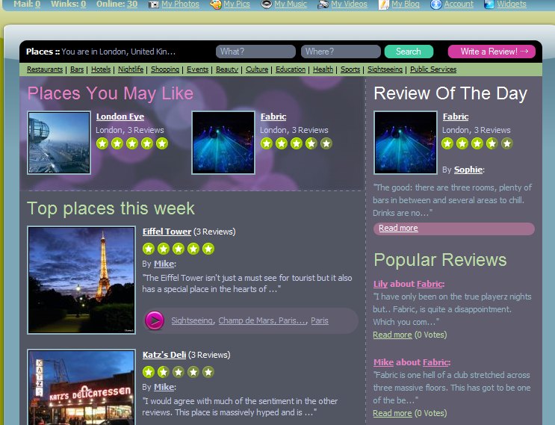Click the My Videos camcorder icon
This screenshot has height=425, width=555.
coord(323,4)
